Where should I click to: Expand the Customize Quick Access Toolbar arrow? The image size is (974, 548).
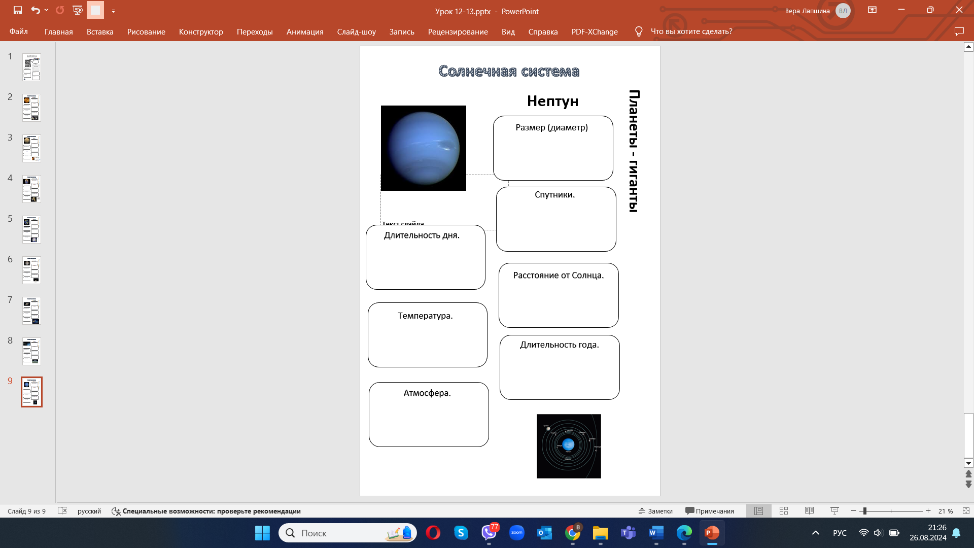pos(113,11)
